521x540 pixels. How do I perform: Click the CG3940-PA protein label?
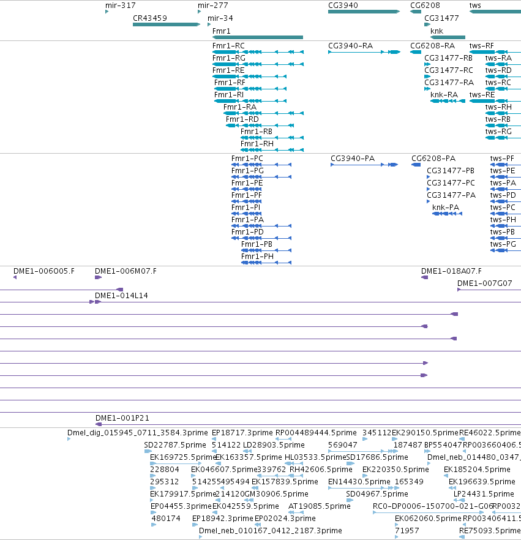(x=352, y=159)
